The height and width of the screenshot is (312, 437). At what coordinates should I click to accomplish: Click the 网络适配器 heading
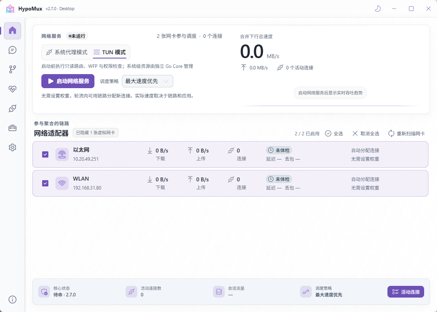[x=51, y=133]
